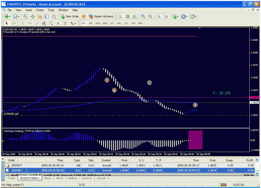Toggle the M1 timeframe button
Image resolution: width=261 pixels, height=188 pixels.
pos(84,23)
